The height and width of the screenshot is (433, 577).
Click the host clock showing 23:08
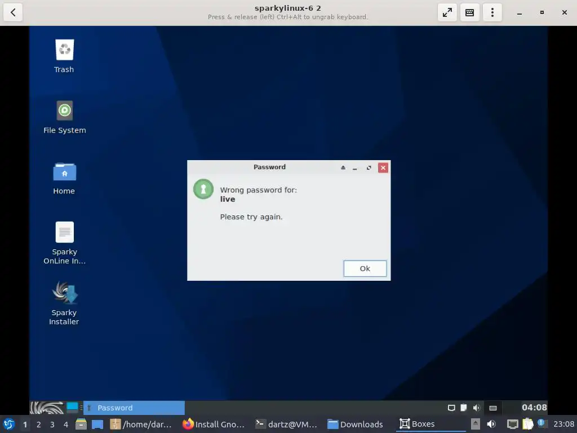click(563, 424)
